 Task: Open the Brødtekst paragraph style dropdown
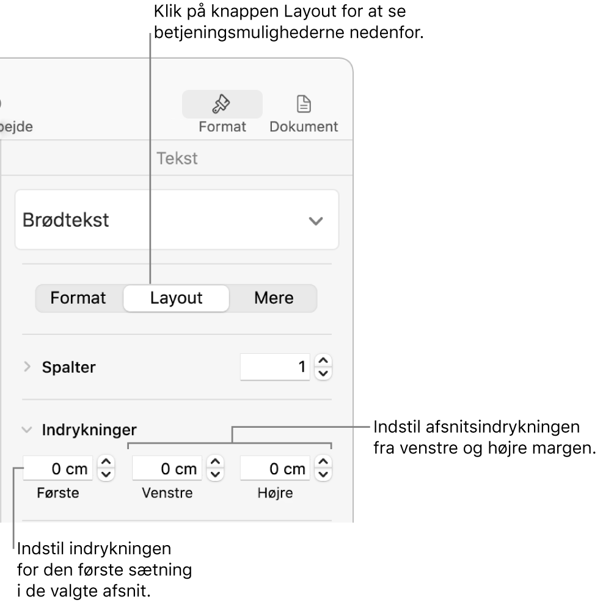point(177,220)
